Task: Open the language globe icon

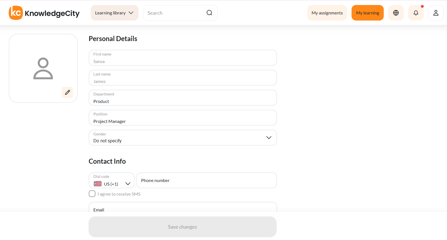Action: point(396,13)
